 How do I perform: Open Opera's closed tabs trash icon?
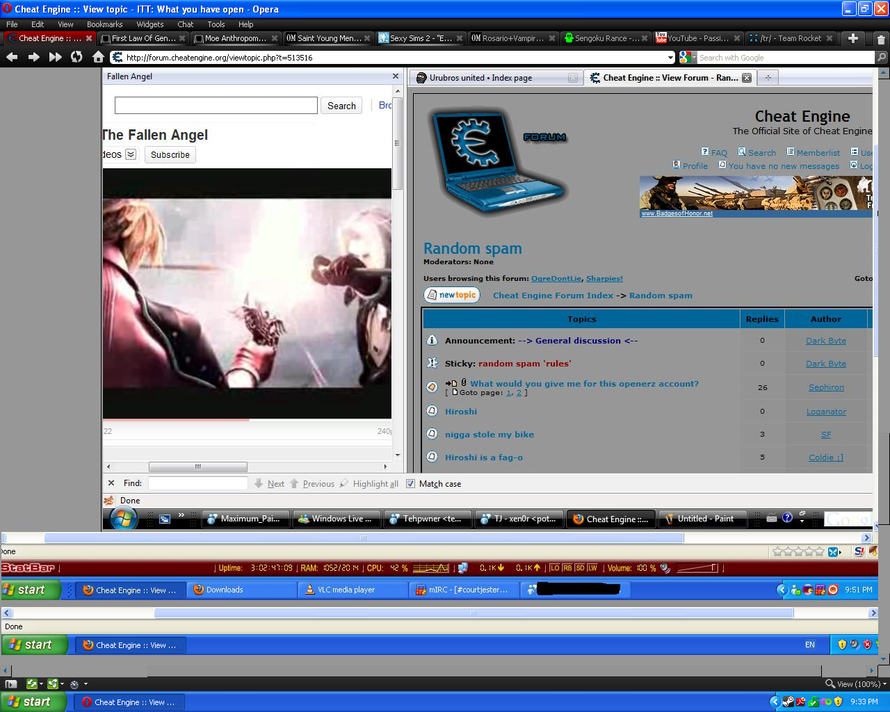pos(881,39)
